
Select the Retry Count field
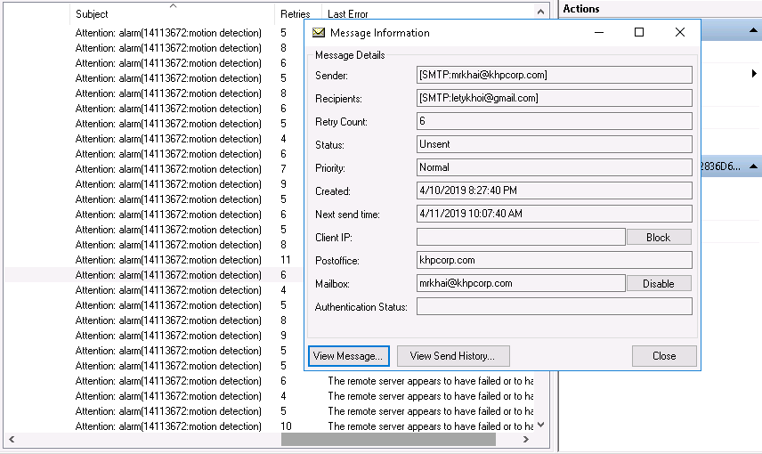click(554, 121)
